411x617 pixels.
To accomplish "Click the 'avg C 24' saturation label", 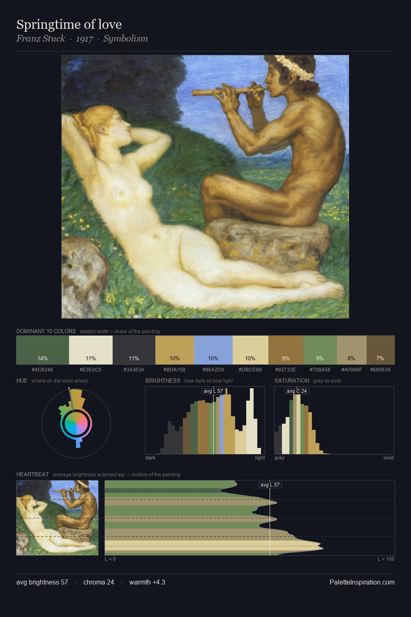I will (297, 391).
